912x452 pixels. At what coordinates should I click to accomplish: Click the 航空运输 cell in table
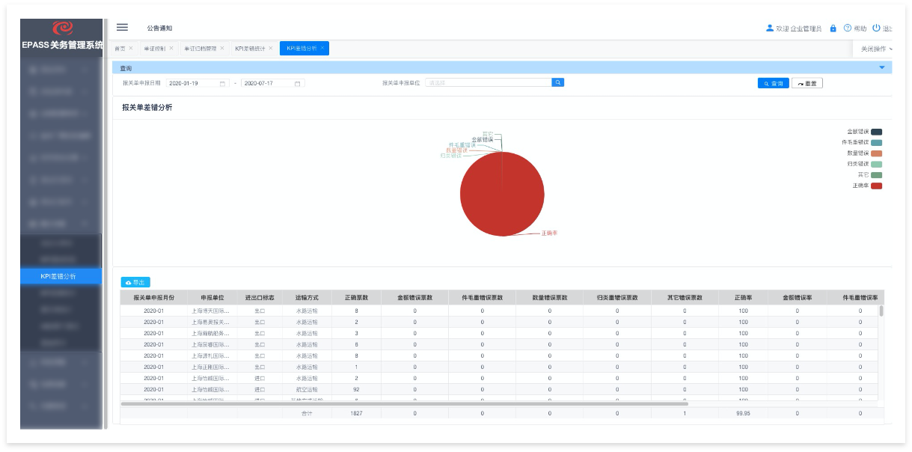click(307, 389)
